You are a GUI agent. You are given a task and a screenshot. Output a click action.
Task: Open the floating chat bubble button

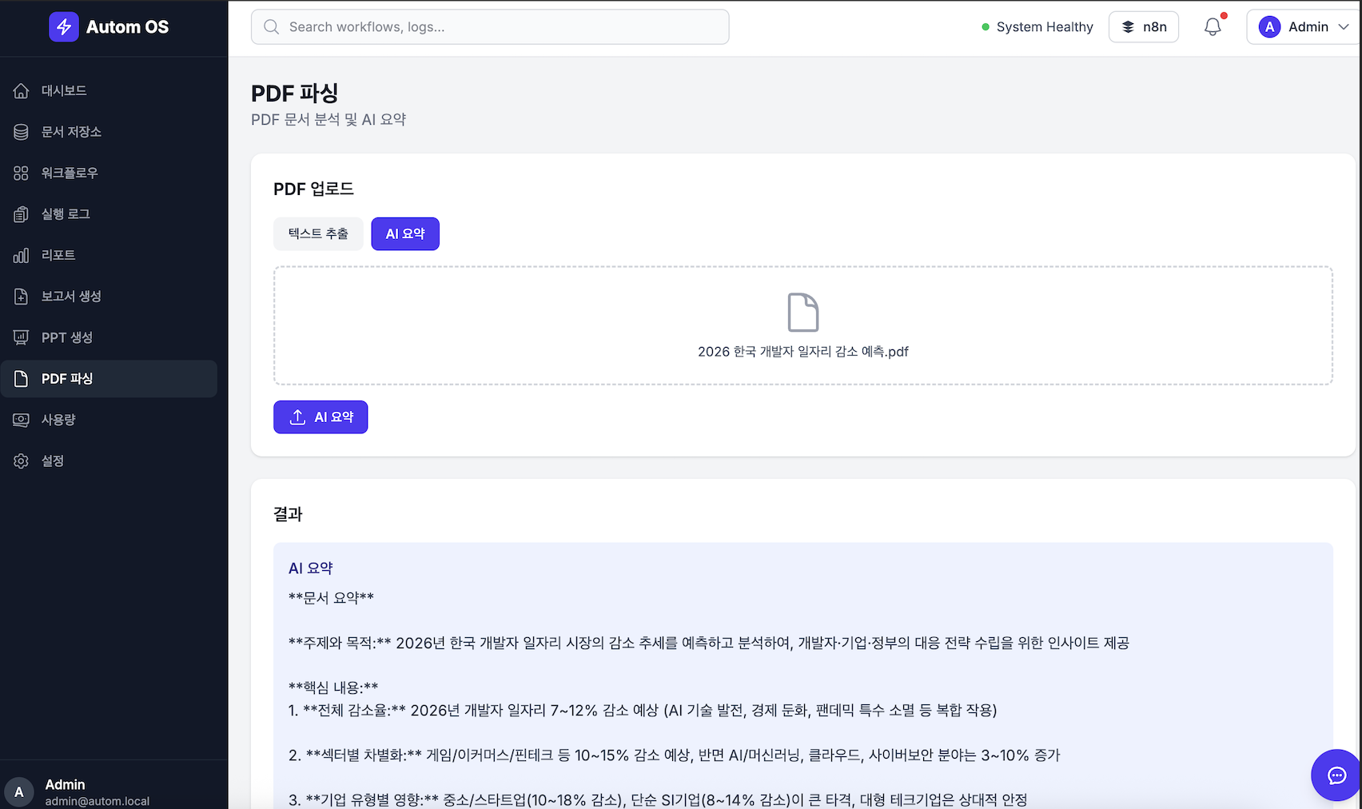pos(1336,775)
